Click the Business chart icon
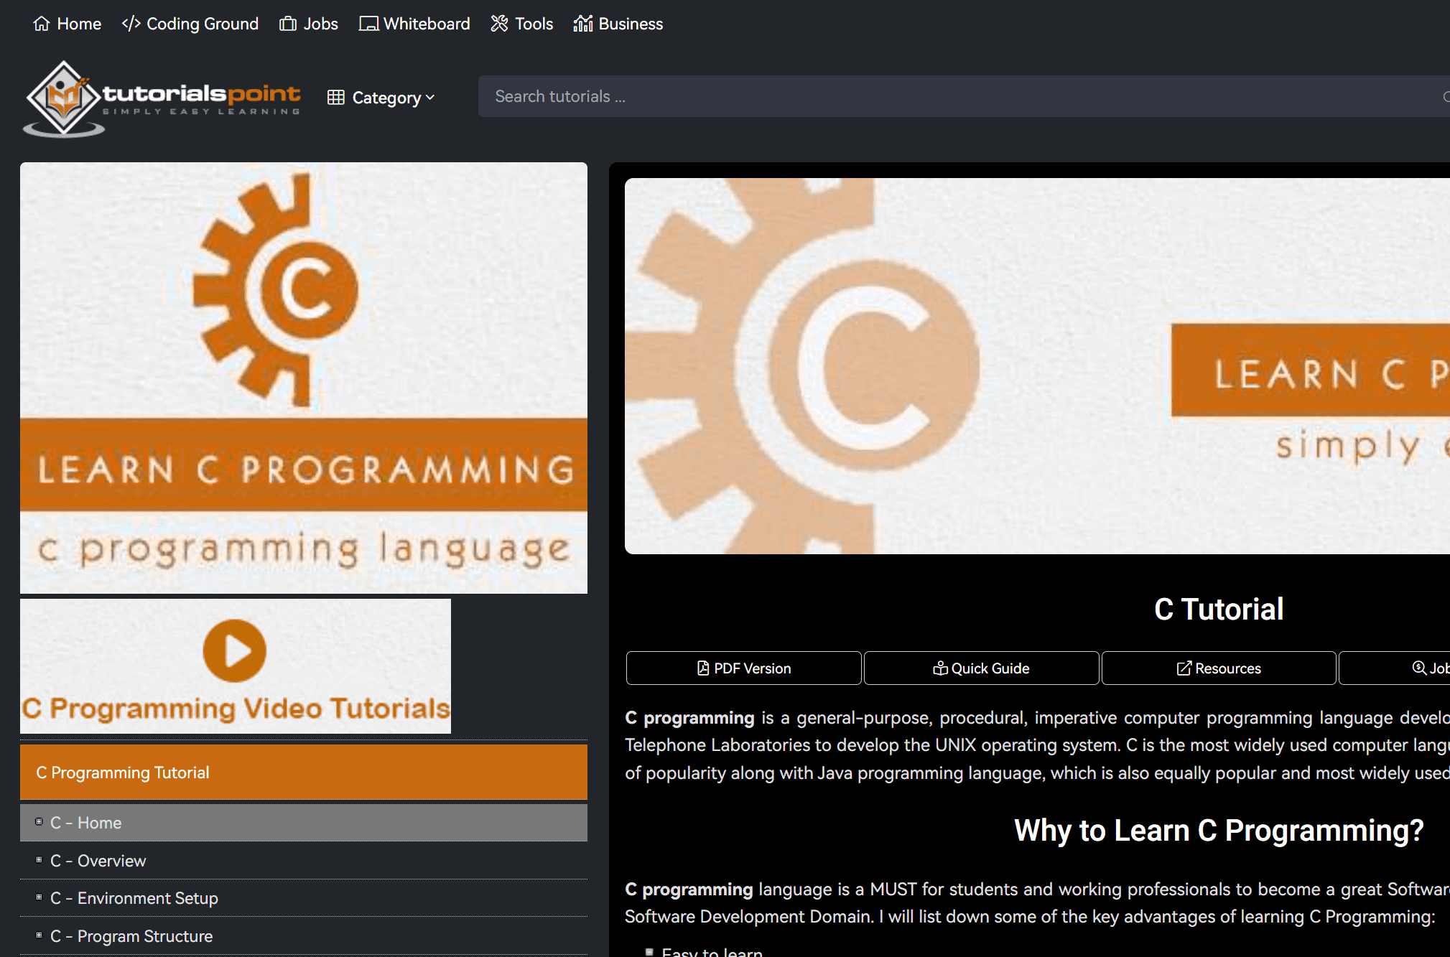1450x957 pixels. coord(582,24)
